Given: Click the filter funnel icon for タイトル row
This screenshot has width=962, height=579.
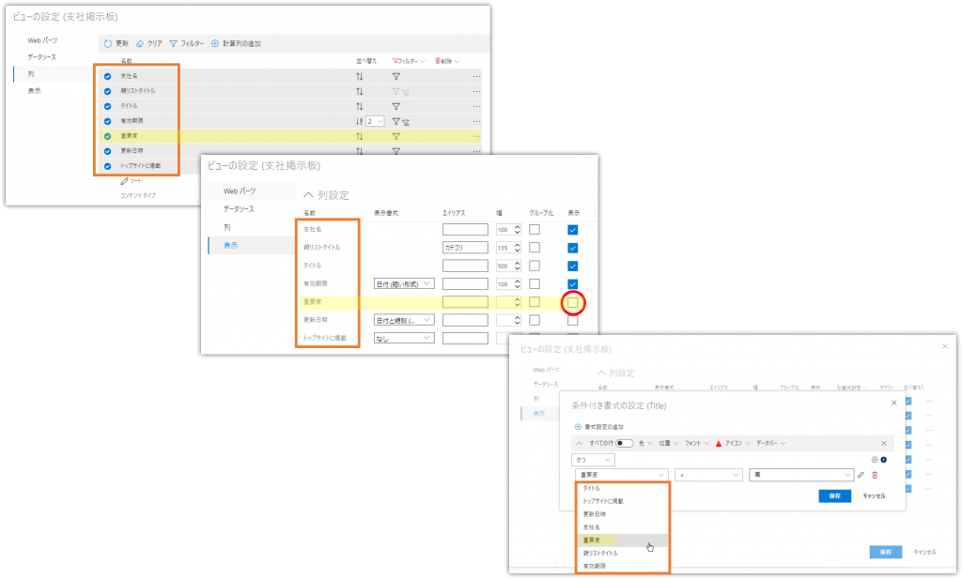Looking at the screenshot, I should tap(396, 106).
